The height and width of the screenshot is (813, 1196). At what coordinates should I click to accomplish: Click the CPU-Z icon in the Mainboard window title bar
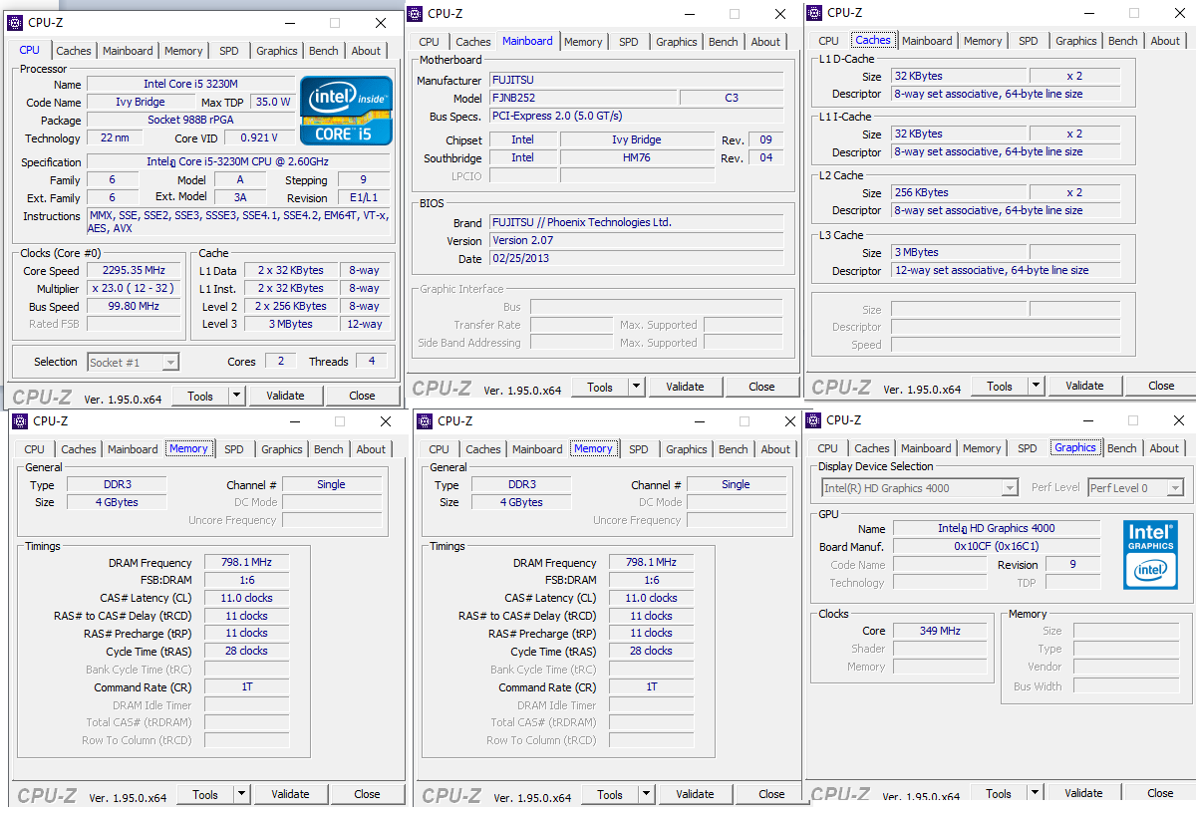pos(416,13)
